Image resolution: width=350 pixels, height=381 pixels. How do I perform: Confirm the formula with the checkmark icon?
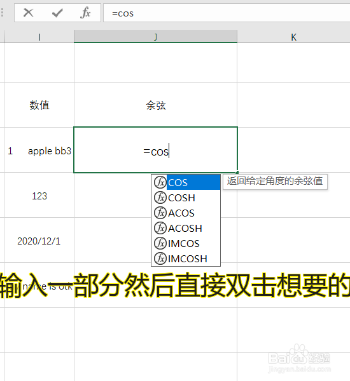coord(57,13)
